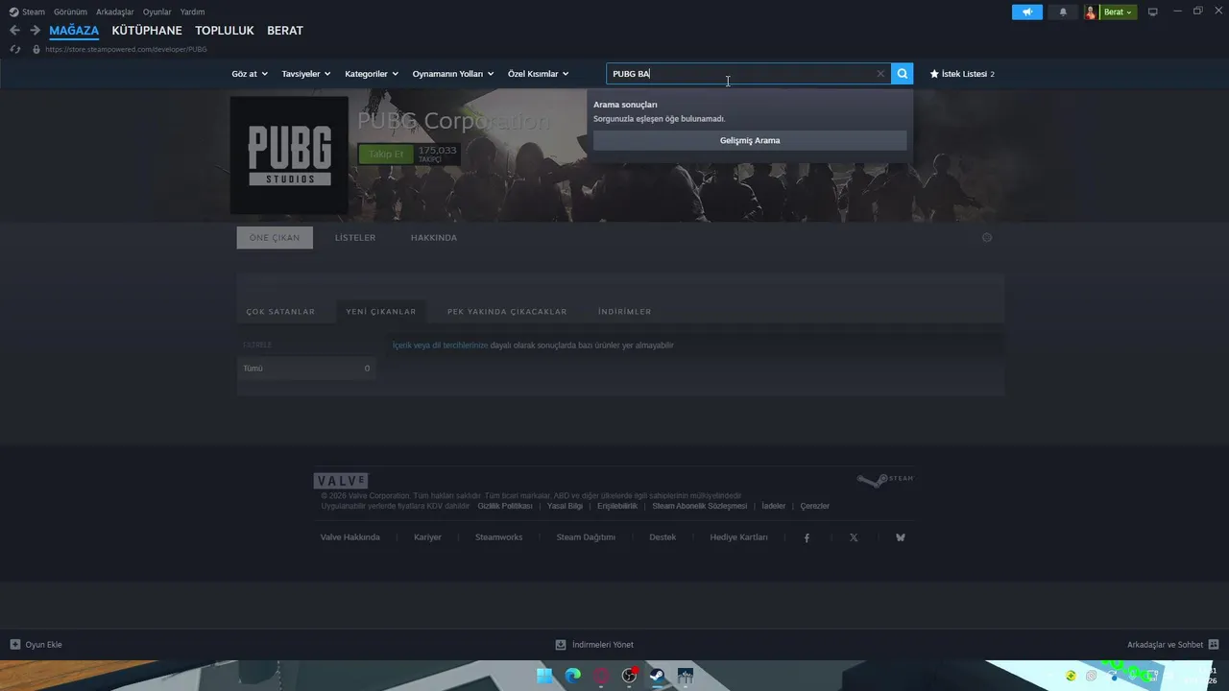
Task: Click the back navigation arrow
Action: (x=14, y=31)
